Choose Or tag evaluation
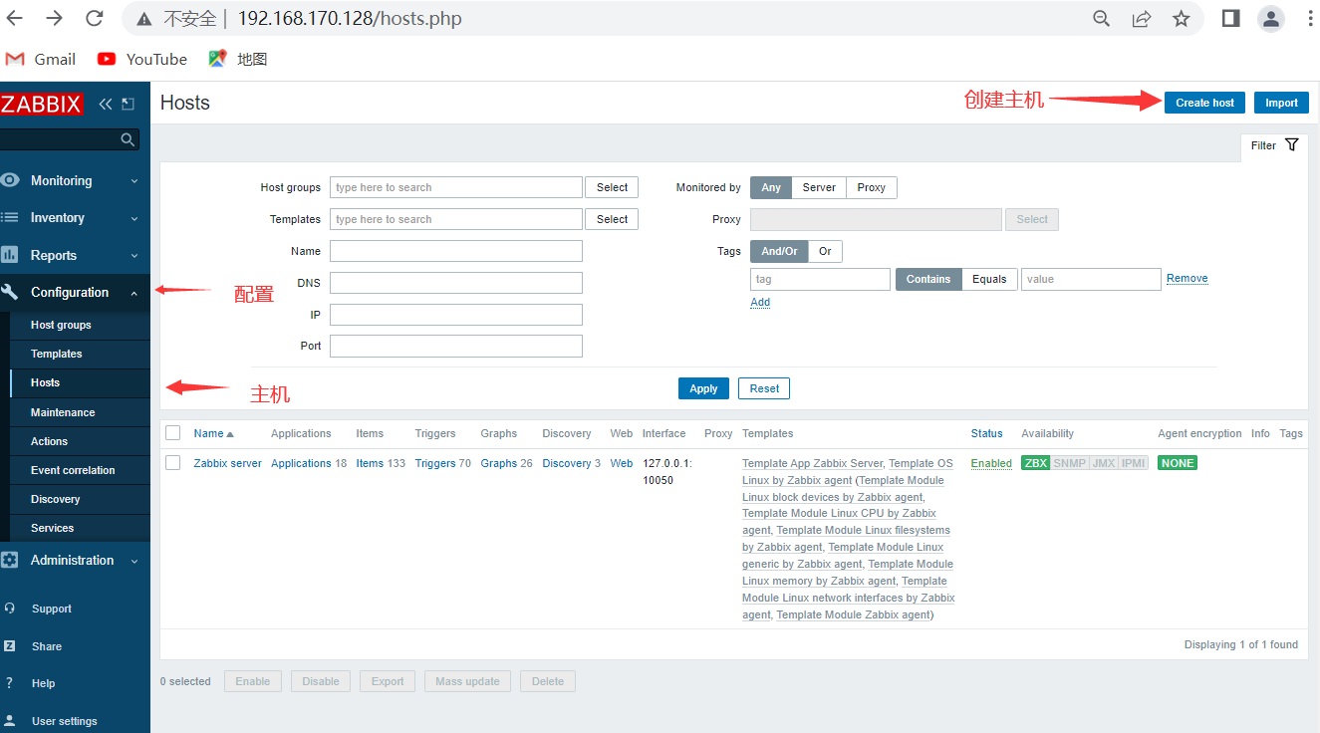The height and width of the screenshot is (733, 1320). [825, 251]
